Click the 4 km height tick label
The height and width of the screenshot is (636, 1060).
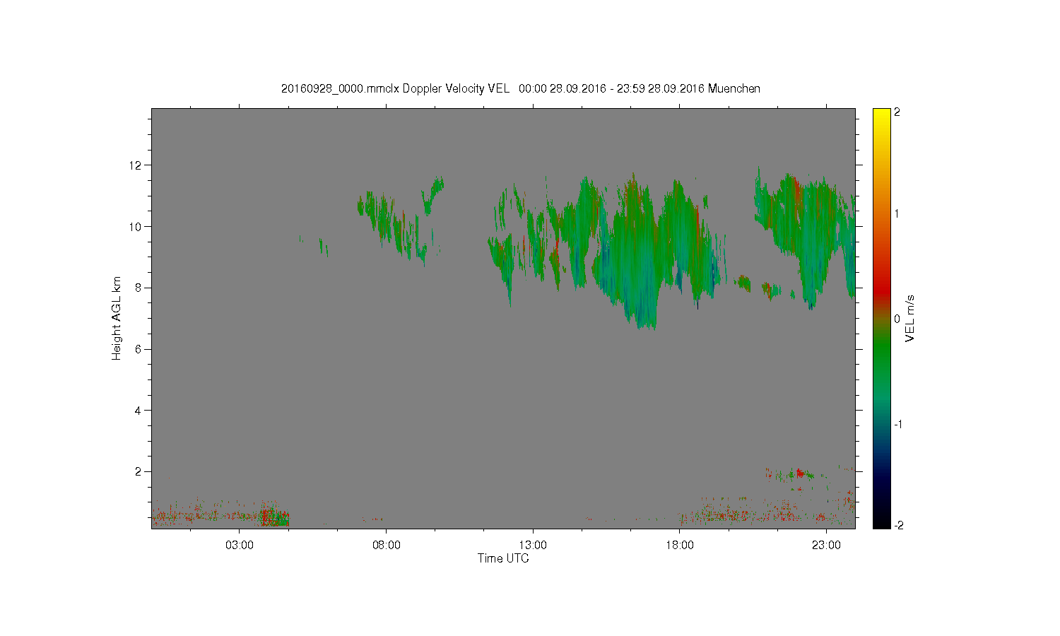click(x=139, y=411)
